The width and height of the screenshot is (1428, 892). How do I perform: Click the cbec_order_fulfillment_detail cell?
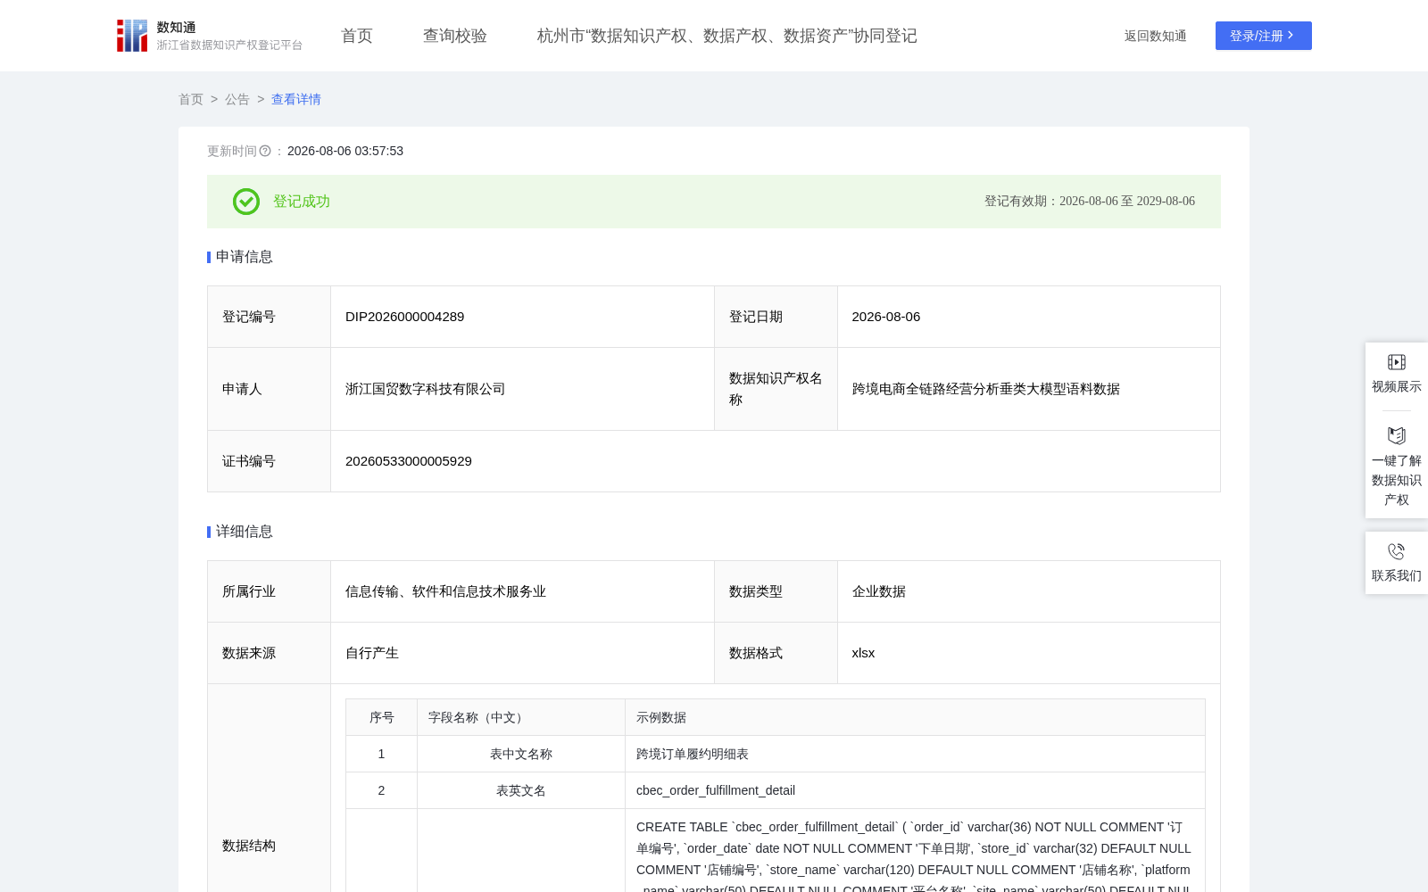click(x=915, y=790)
